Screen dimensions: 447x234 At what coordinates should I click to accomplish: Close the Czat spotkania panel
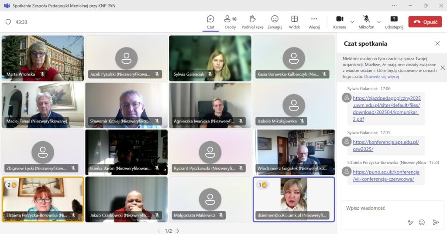point(437,44)
